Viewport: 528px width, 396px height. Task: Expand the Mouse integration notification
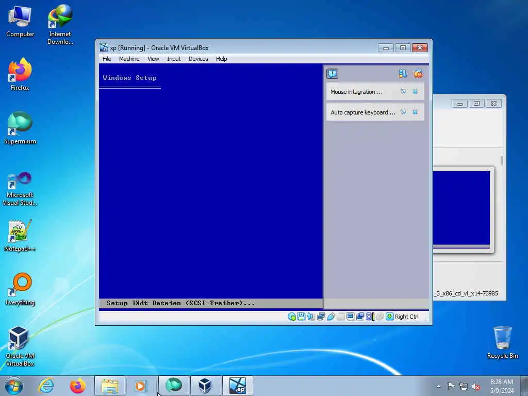click(356, 92)
